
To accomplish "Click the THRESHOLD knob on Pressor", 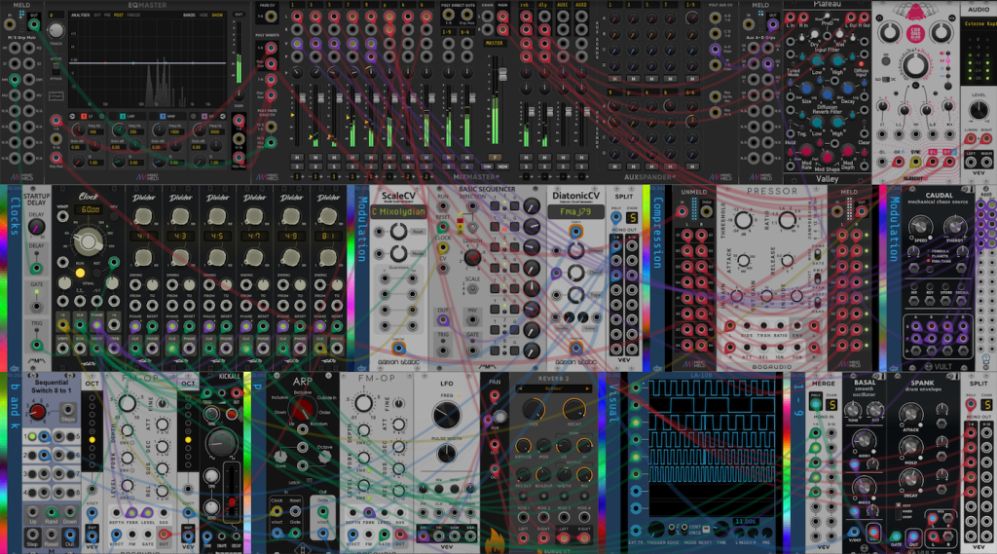I will click(x=743, y=221).
